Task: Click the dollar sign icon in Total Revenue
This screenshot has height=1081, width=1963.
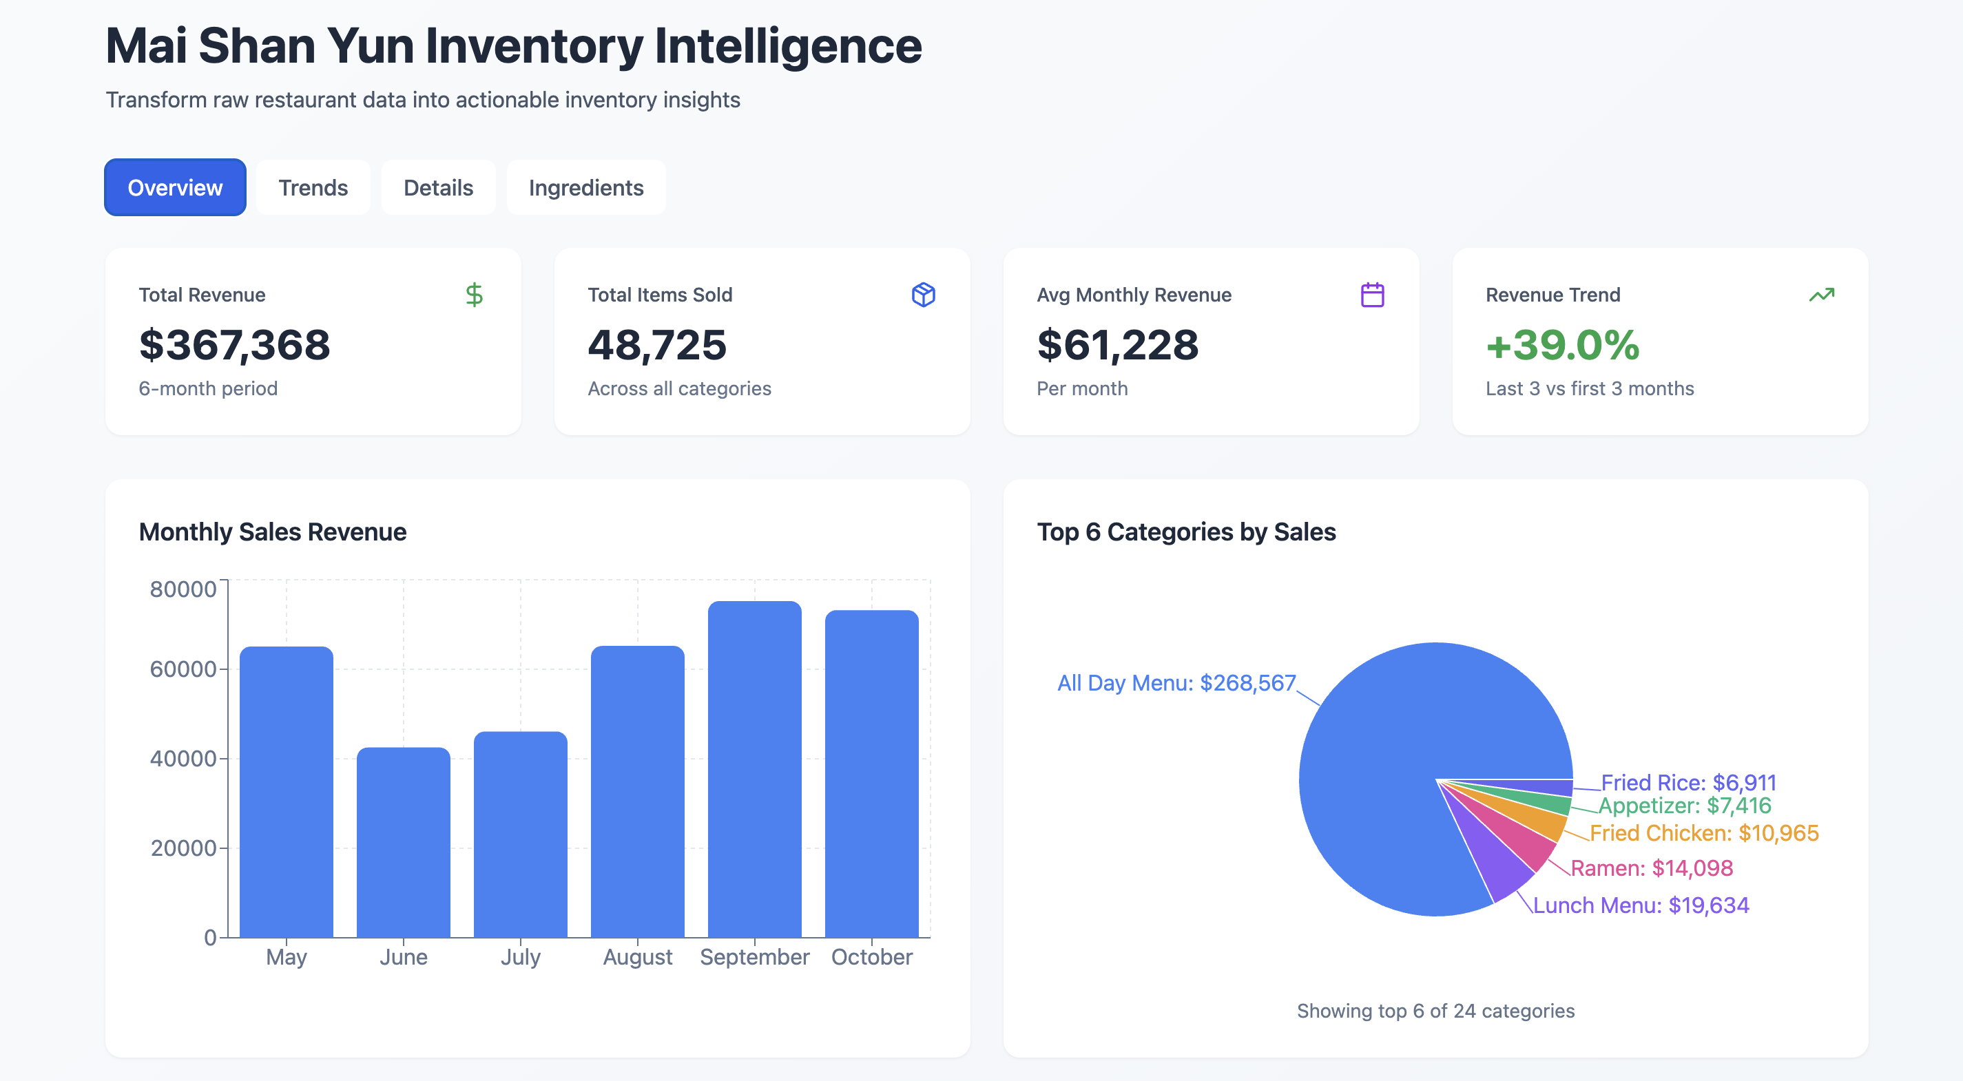Action: tap(474, 295)
